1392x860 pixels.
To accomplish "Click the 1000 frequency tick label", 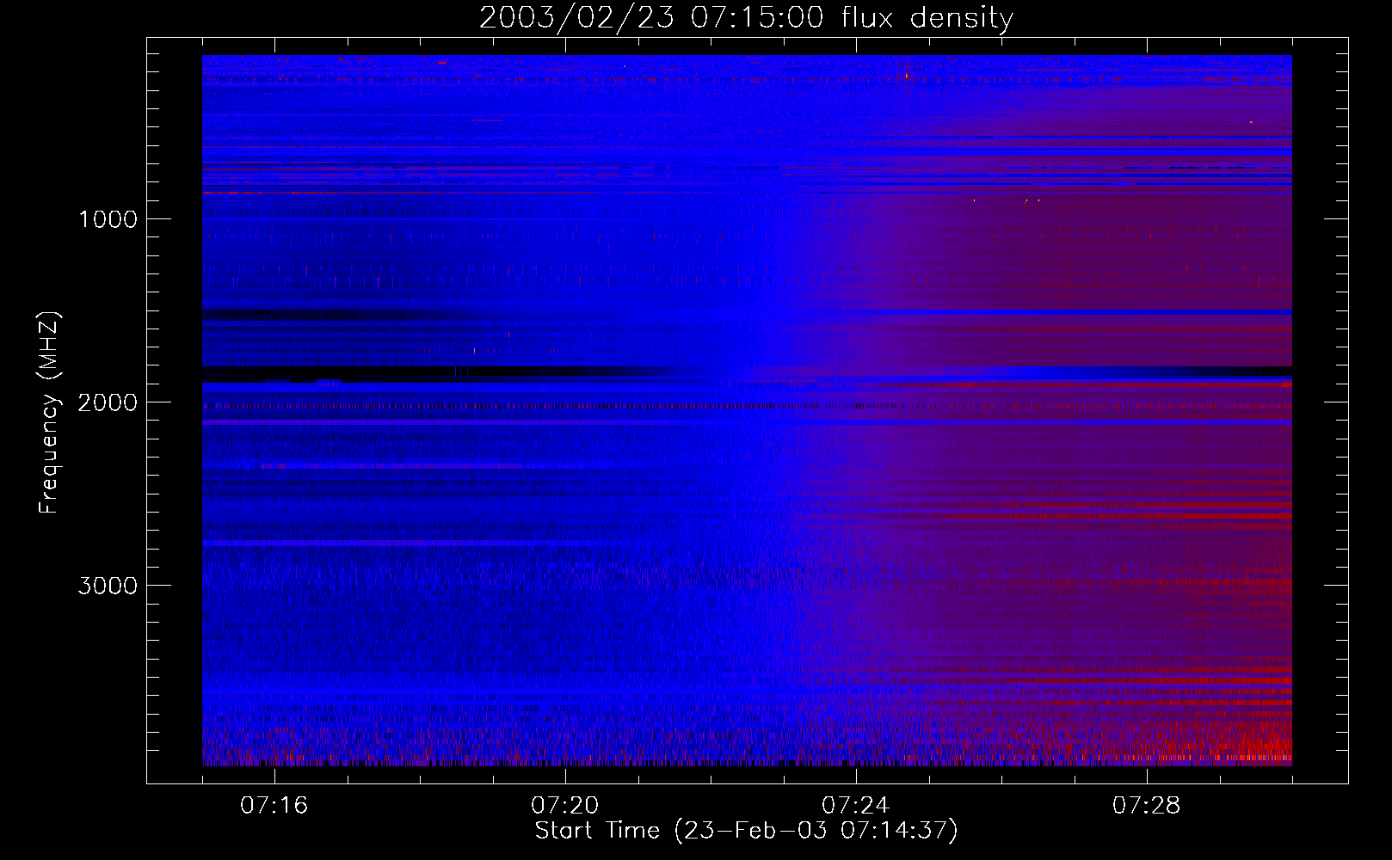I will coord(108,219).
